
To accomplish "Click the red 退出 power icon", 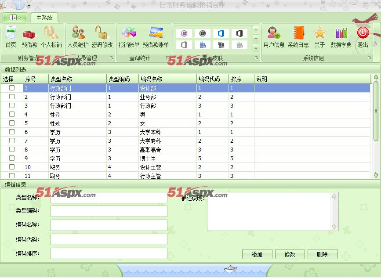I will [363, 32].
